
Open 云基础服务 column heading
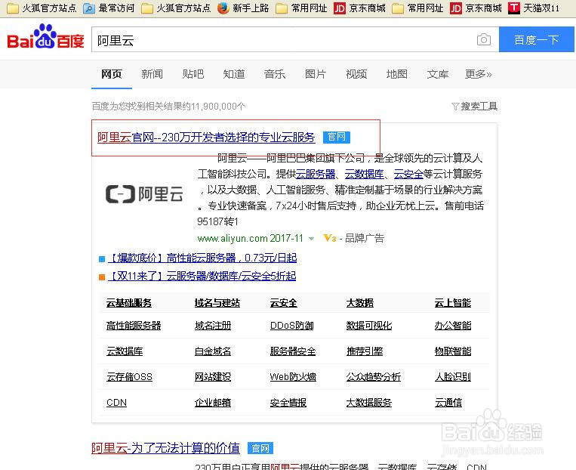(x=129, y=303)
